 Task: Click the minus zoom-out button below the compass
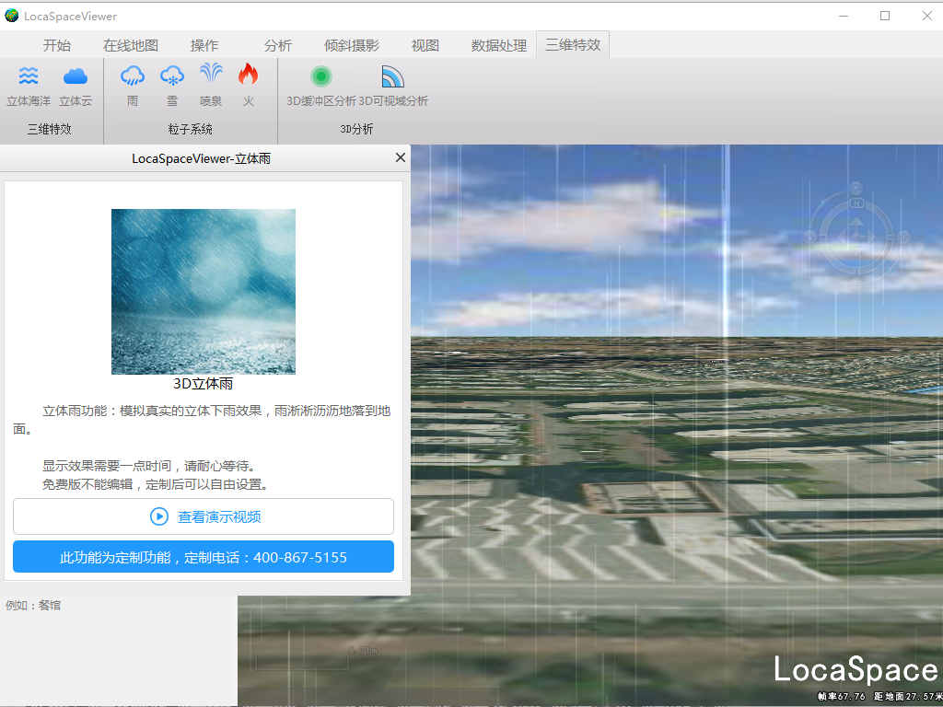pyautogui.click(x=856, y=284)
